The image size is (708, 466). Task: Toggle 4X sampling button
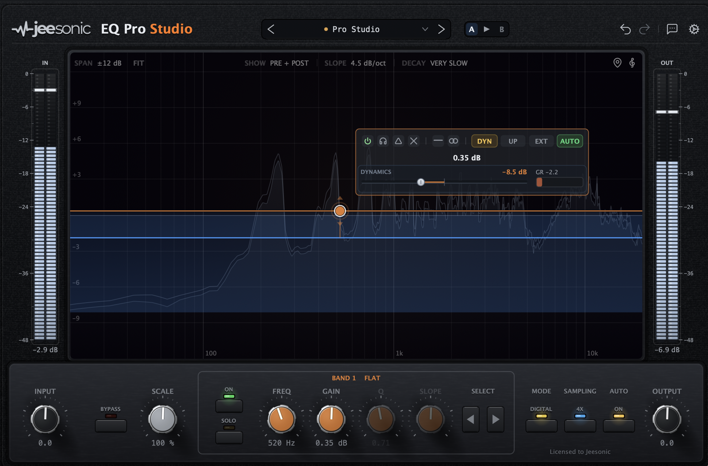580,426
